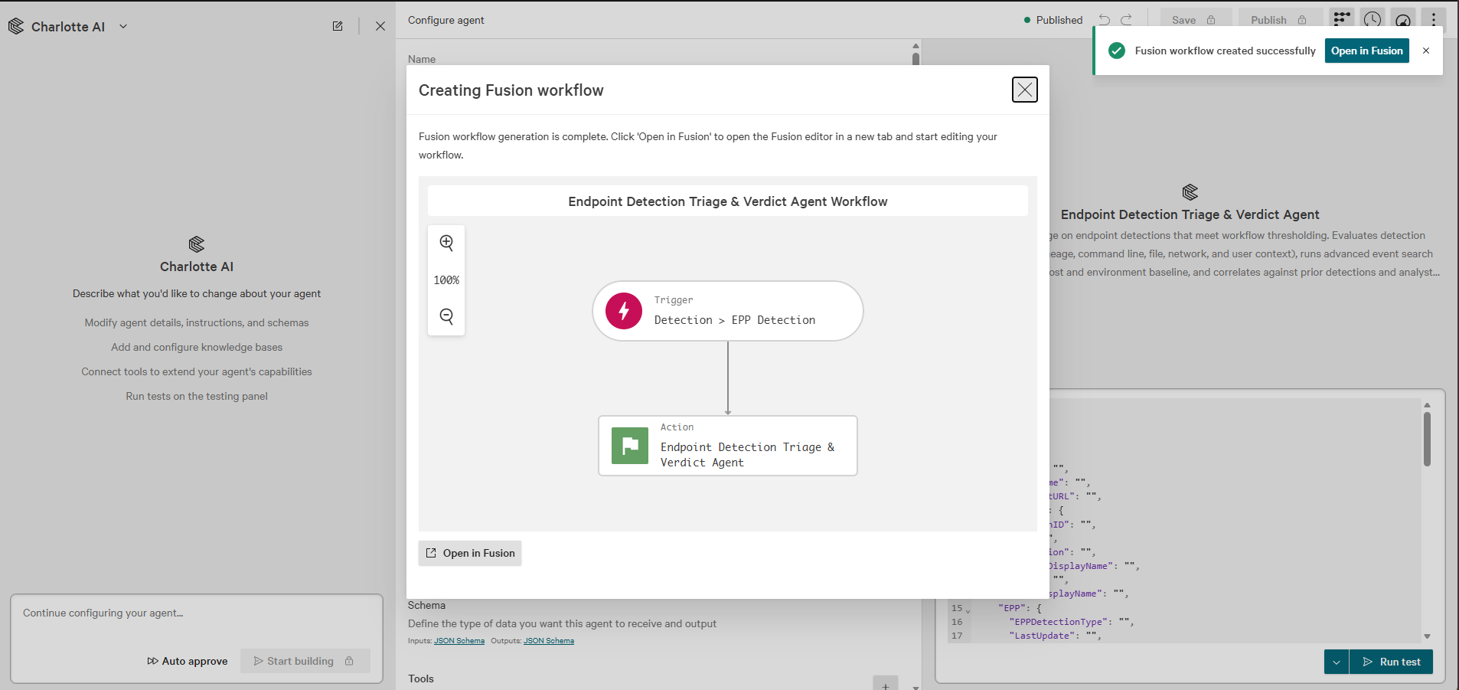Click Charlotte AI logo in center panel
The height and width of the screenshot is (690, 1459).
tap(197, 244)
